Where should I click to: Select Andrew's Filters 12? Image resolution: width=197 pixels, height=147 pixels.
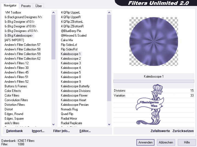(17, 63)
